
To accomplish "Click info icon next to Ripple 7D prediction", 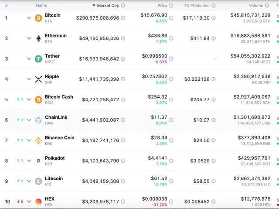I will (214, 79).
